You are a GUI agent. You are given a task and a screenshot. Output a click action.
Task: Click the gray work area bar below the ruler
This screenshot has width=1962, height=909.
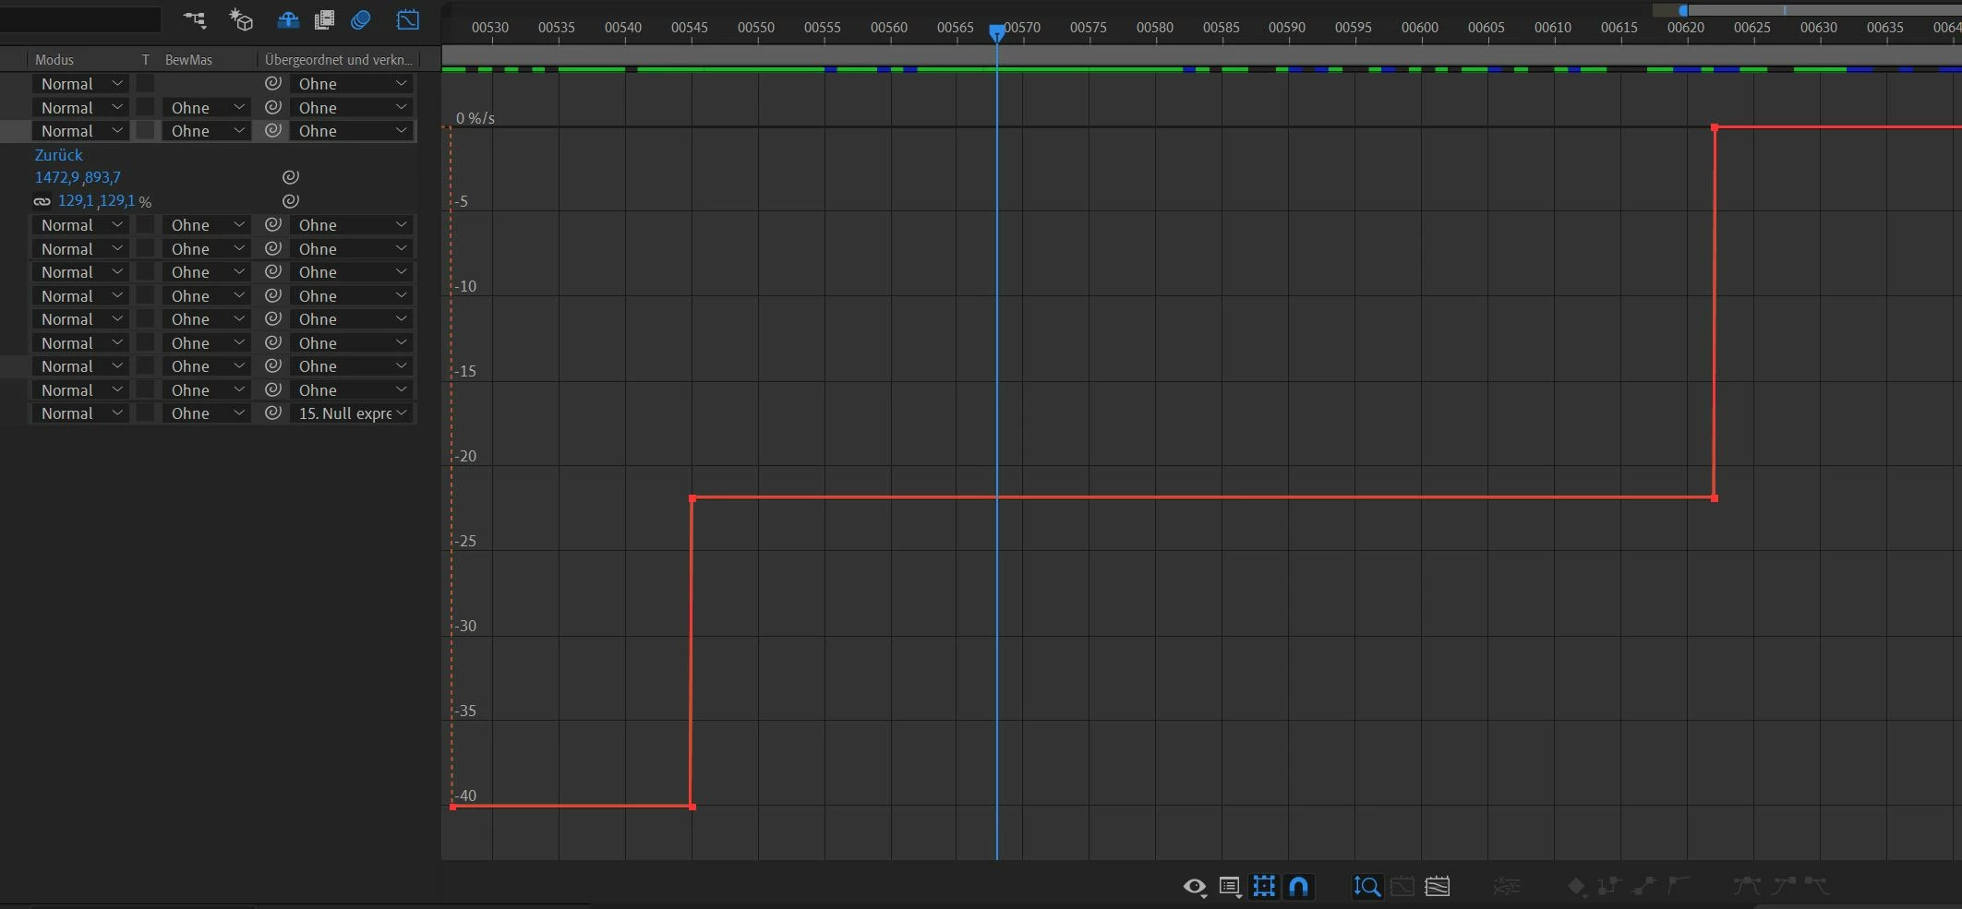1201,54
